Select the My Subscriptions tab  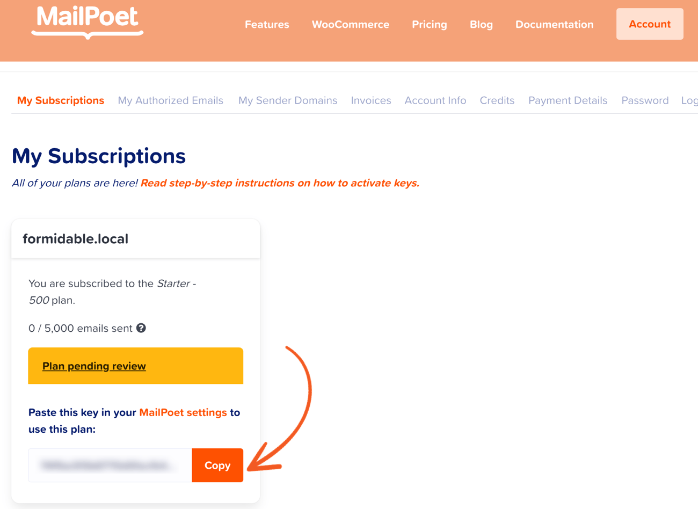[x=61, y=100]
